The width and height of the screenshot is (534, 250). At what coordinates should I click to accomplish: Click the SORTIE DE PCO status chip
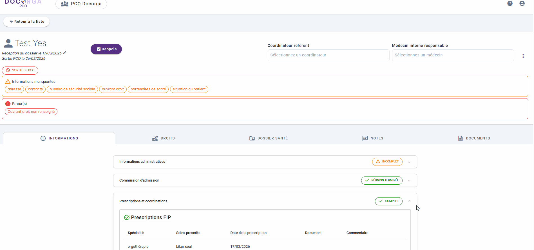[20, 70]
